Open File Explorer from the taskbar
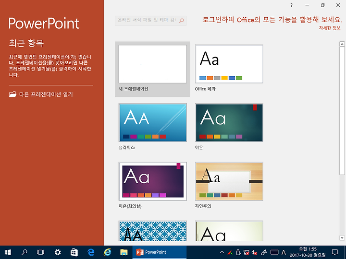 coord(124,252)
